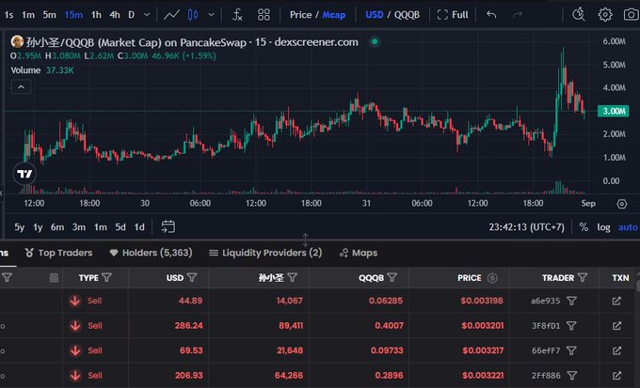Collapse the chart legend chevron
The width and height of the screenshot is (640, 388).
click(21, 87)
